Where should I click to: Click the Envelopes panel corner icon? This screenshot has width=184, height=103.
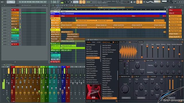182,61
